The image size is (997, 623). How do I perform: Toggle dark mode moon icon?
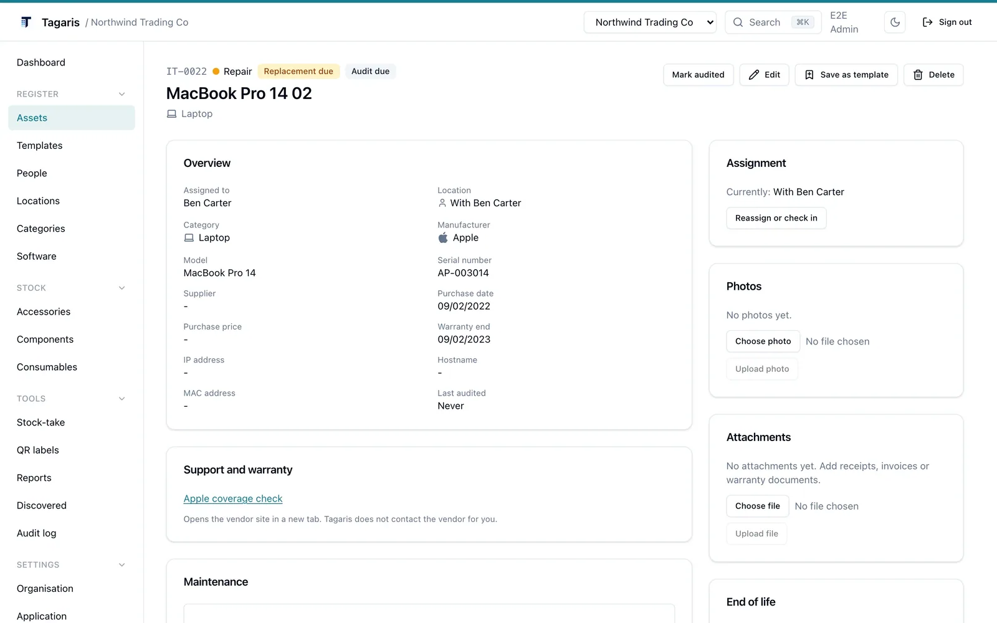(895, 22)
